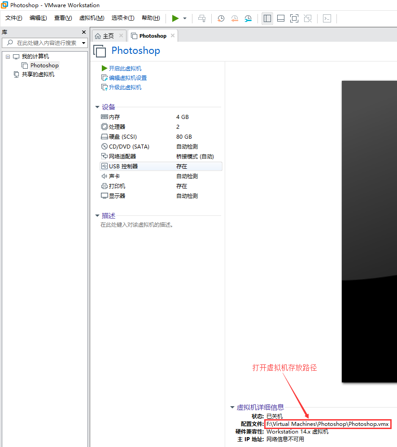This screenshot has width=397, height=447.
Task: Collapse the 虚拟机详细信息 section
Action: click(x=232, y=408)
